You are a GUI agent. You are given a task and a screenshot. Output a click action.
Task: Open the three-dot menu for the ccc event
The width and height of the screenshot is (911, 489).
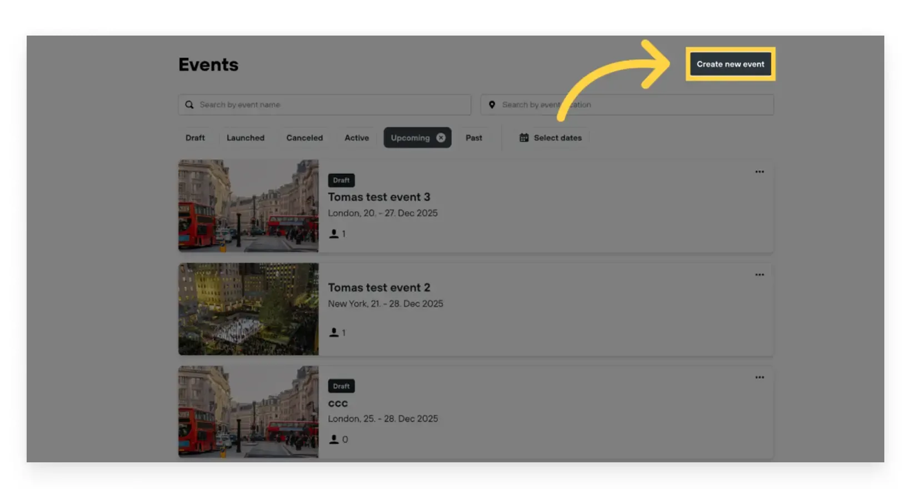point(759,377)
